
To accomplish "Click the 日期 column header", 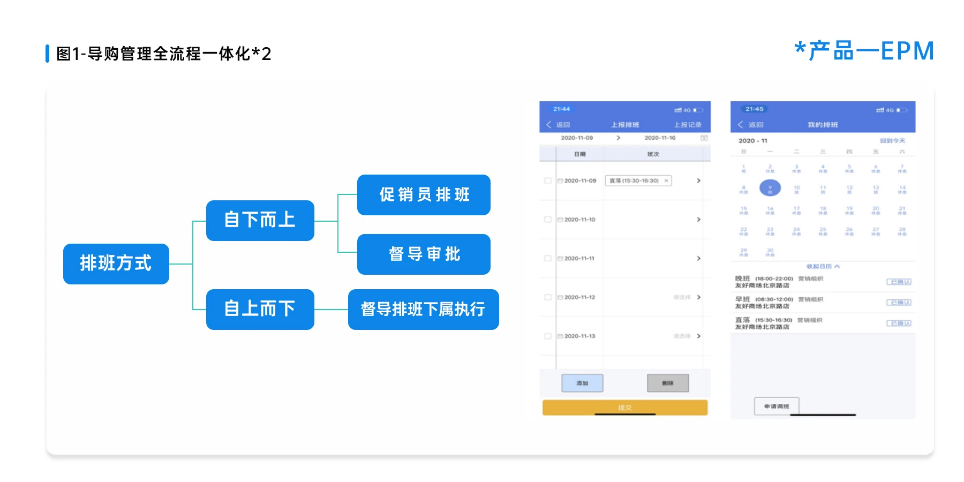I will coord(580,154).
